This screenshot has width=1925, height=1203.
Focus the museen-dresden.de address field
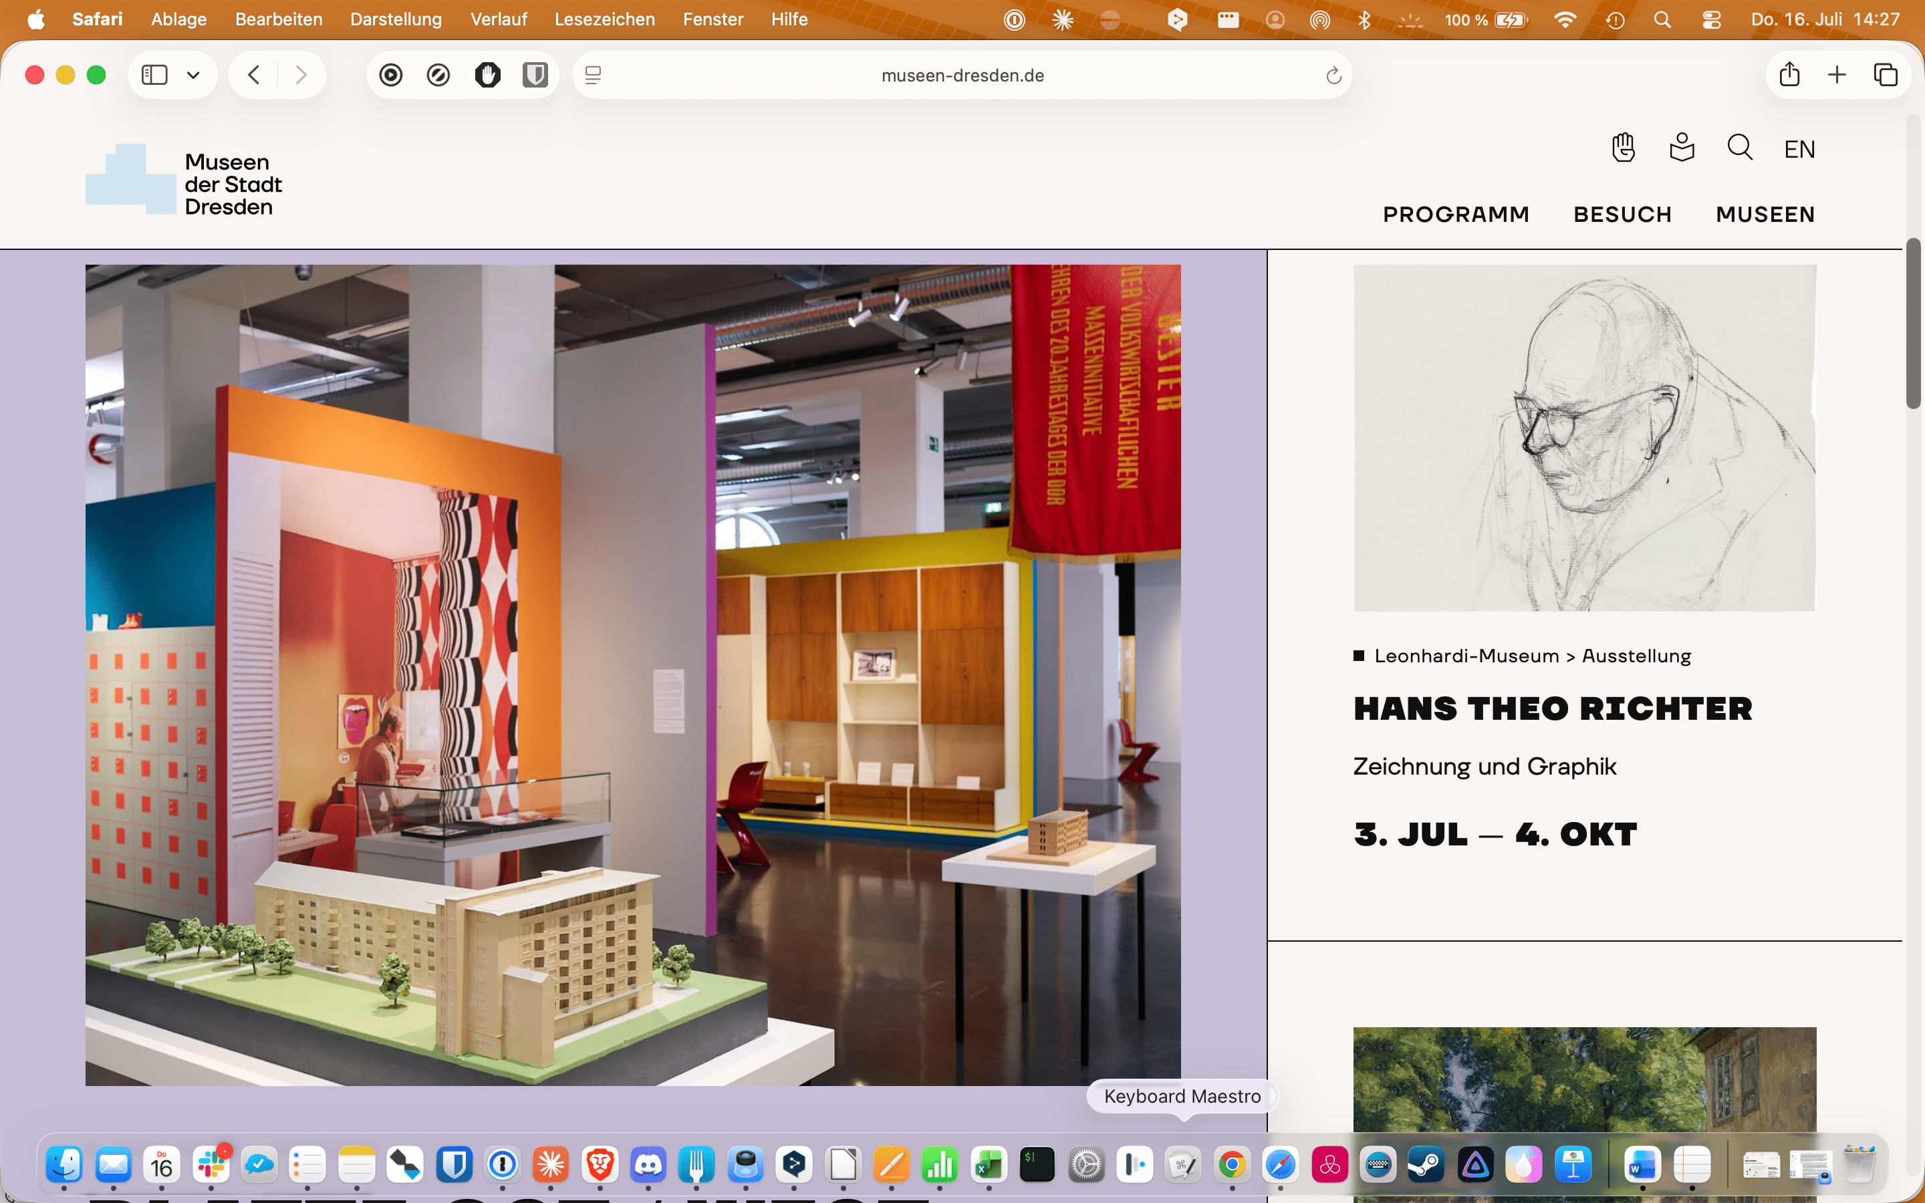[962, 75]
